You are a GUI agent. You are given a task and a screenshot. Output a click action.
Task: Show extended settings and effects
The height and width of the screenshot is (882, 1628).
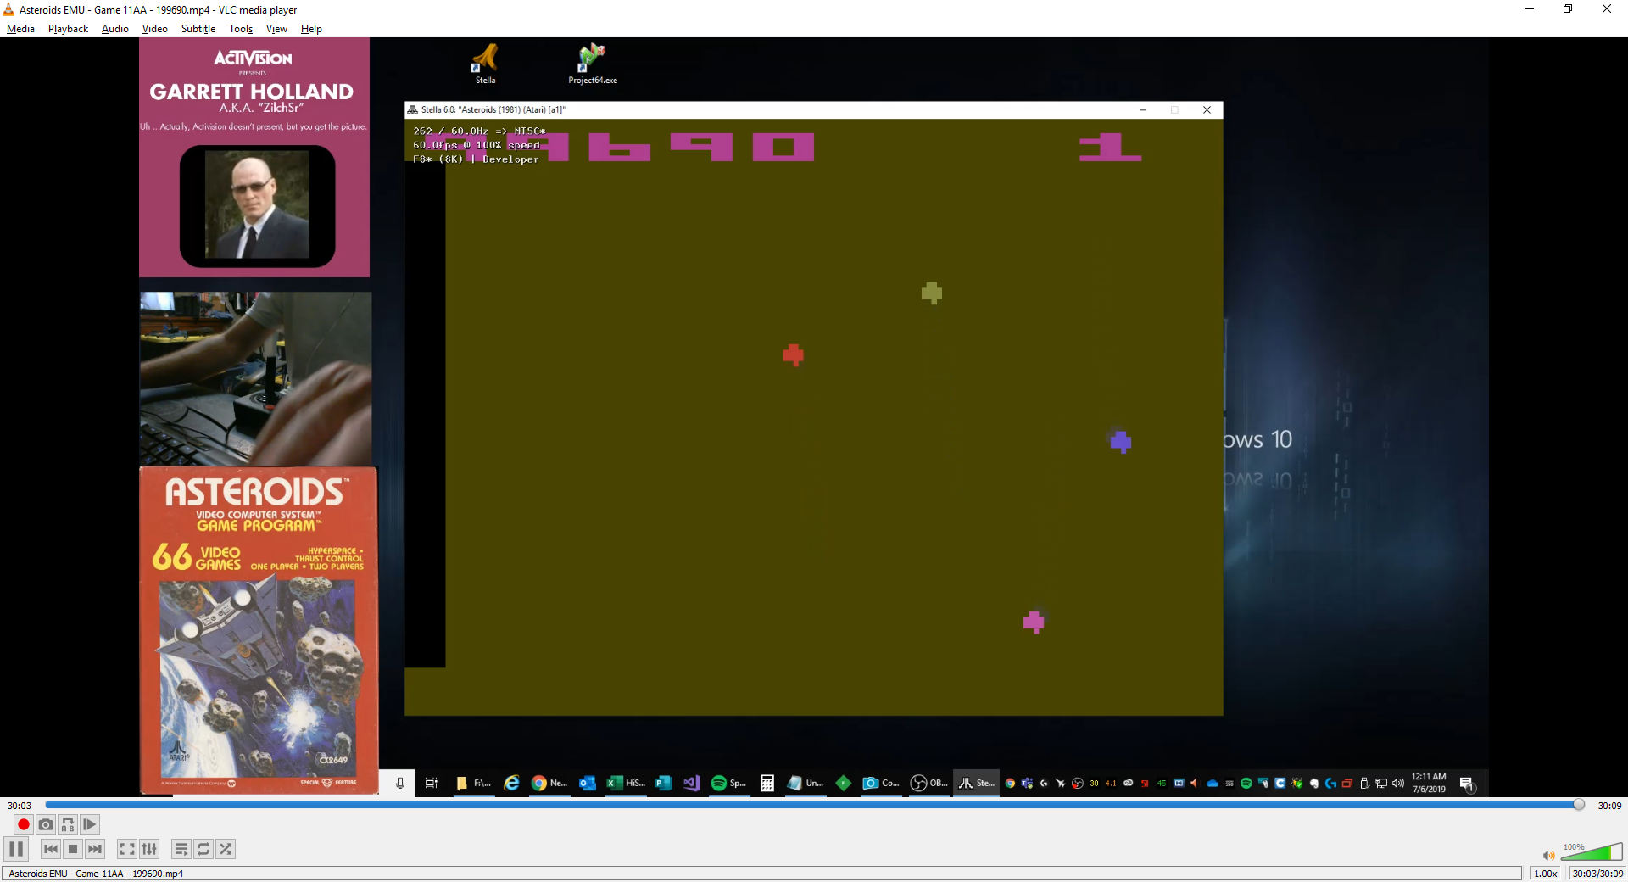pyautogui.click(x=149, y=849)
